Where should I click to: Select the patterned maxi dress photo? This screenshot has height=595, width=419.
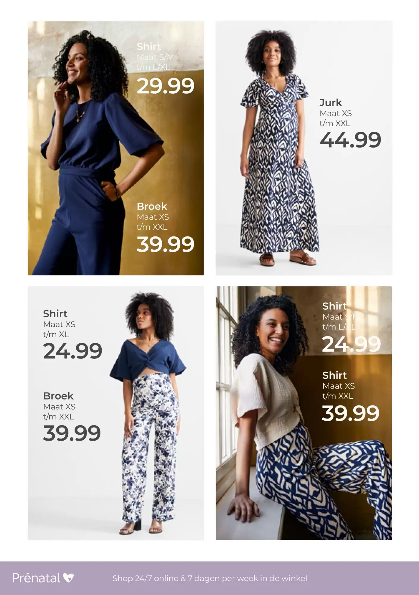(304, 148)
